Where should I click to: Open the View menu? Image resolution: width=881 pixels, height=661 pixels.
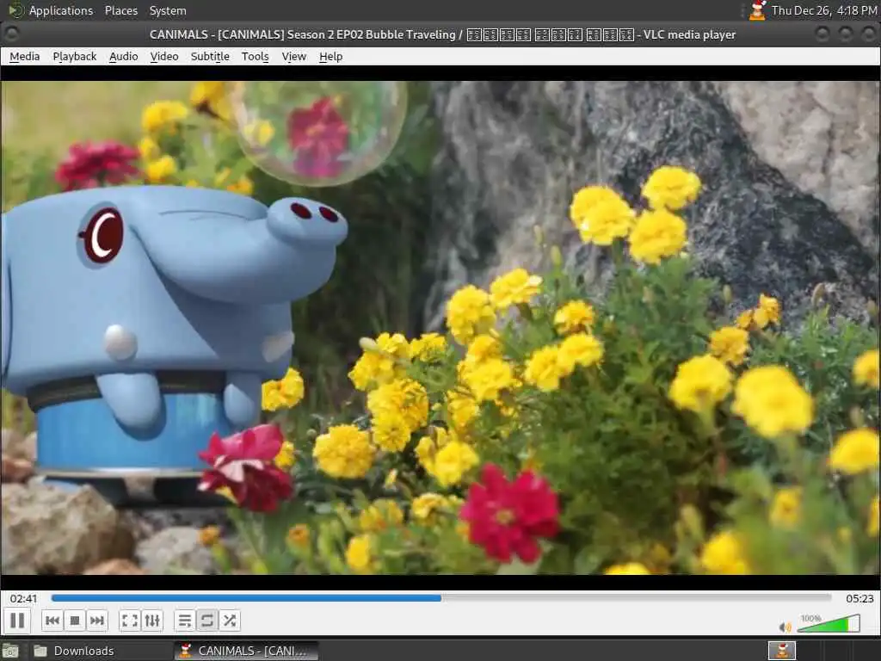(x=294, y=56)
